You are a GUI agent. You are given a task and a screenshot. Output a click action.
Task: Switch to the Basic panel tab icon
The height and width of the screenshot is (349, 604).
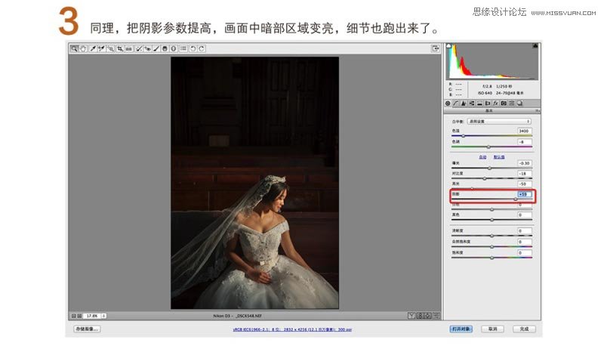[448, 103]
